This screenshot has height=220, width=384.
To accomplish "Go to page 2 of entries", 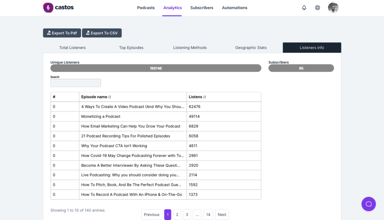I will 177,215.
